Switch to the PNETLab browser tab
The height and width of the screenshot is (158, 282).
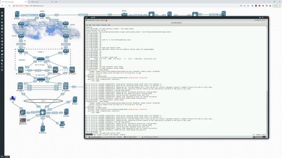(x=14, y=2)
